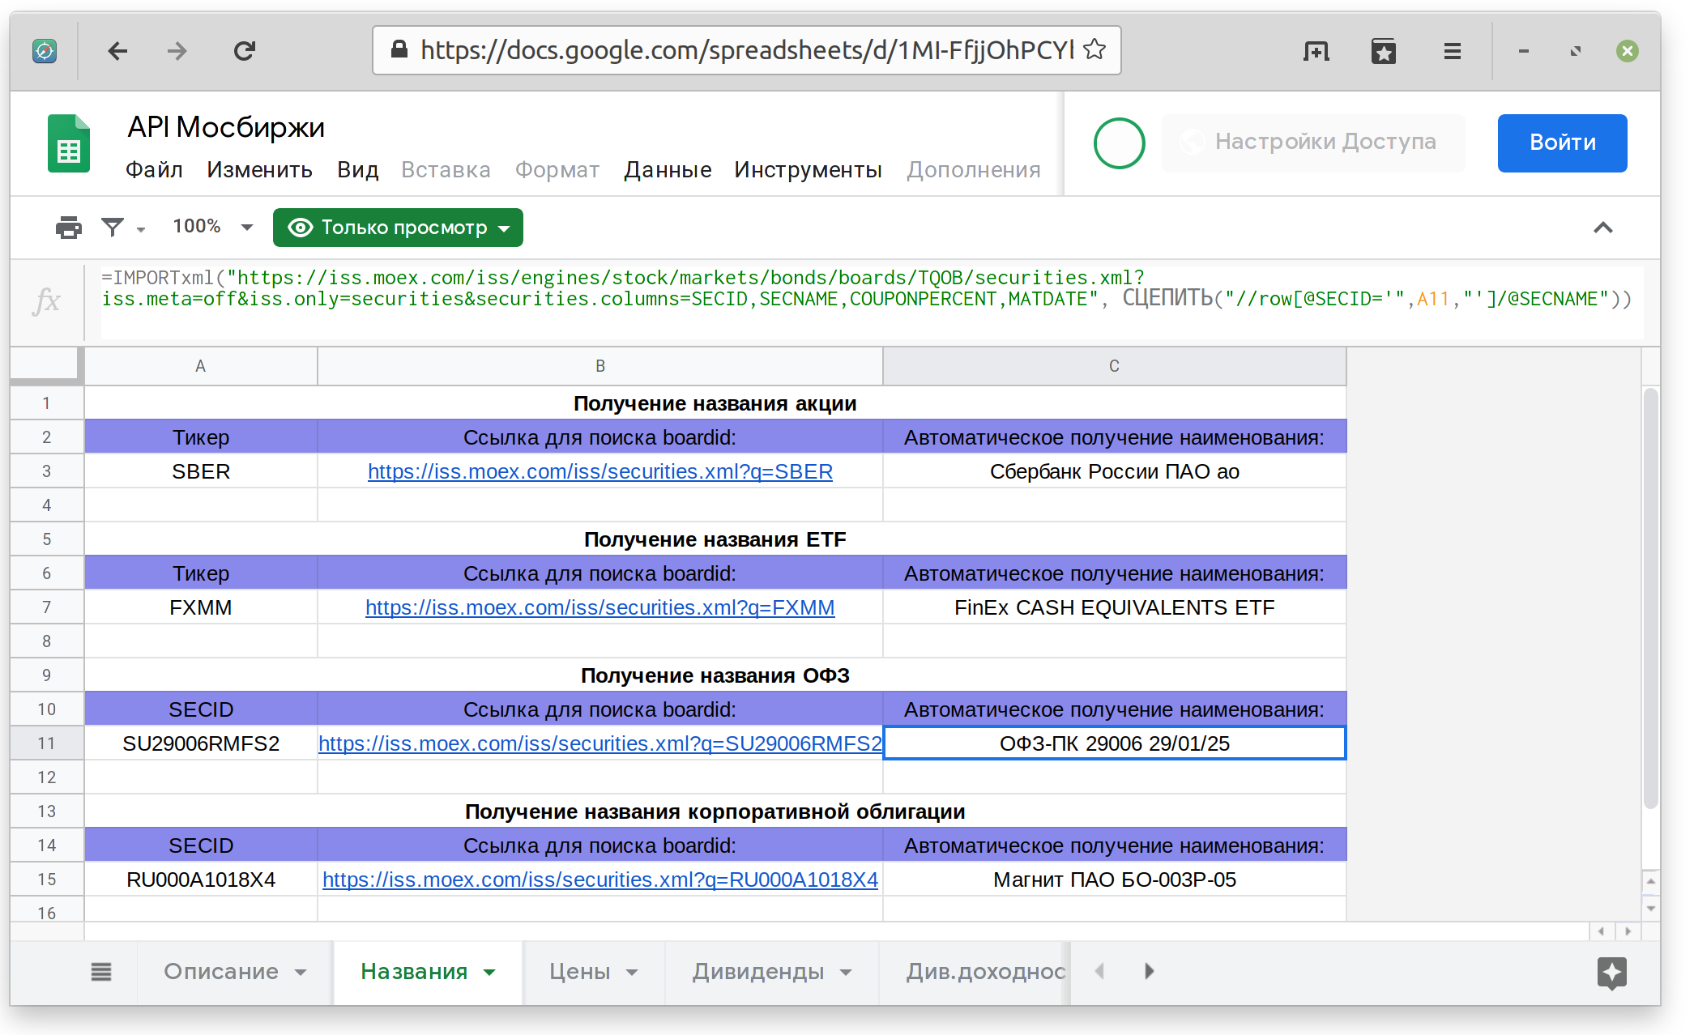
Task: Select the SBER ticker cell
Action: [x=200, y=471]
